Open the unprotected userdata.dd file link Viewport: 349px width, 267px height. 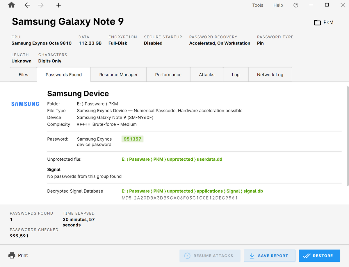point(172,159)
